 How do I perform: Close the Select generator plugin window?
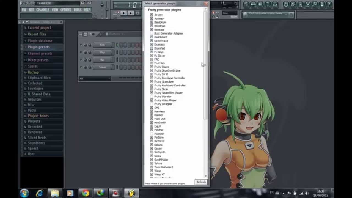click(x=206, y=4)
